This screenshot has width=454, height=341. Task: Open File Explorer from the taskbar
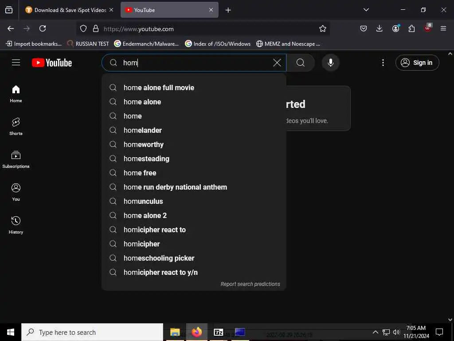coord(175,332)
